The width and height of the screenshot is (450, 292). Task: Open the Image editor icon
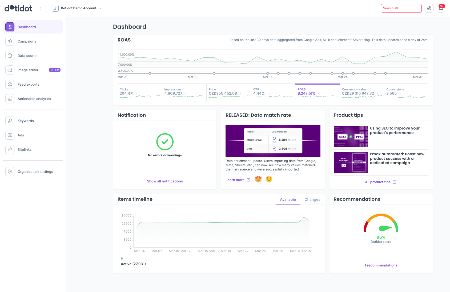[x=10, y=70]
